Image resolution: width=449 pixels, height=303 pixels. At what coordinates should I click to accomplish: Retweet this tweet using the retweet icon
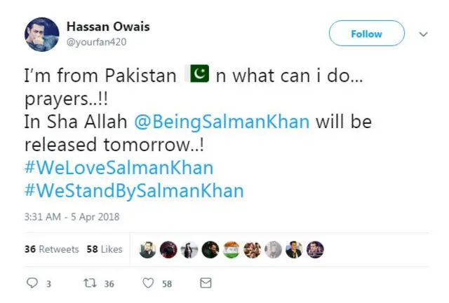[x=91, y=283]
